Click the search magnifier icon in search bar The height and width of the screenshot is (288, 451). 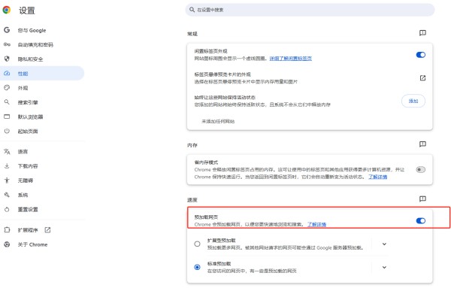pos(192,10)
